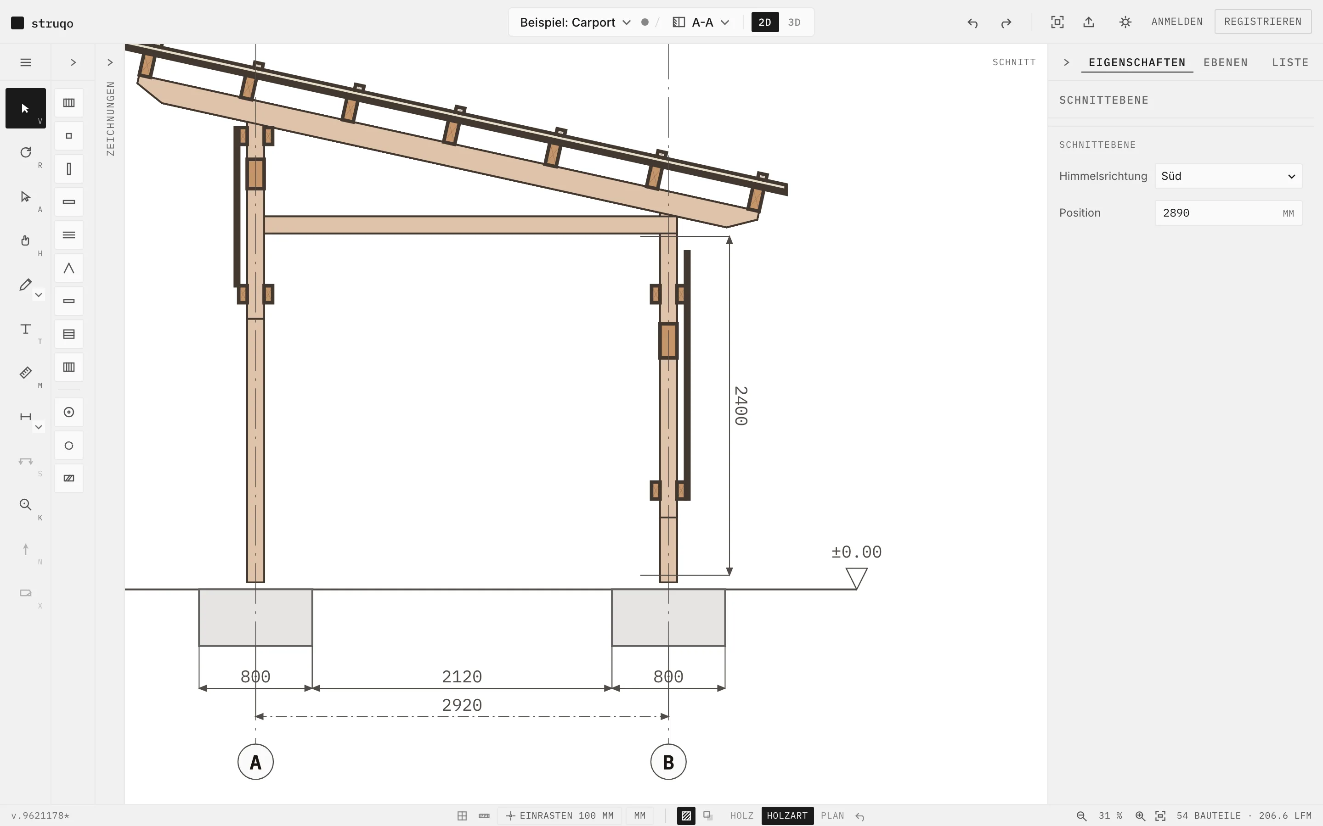The width and height of the screenshot is (1323, 826).
Task: Open the EBENEN tab
Action: click(1226, 62)
